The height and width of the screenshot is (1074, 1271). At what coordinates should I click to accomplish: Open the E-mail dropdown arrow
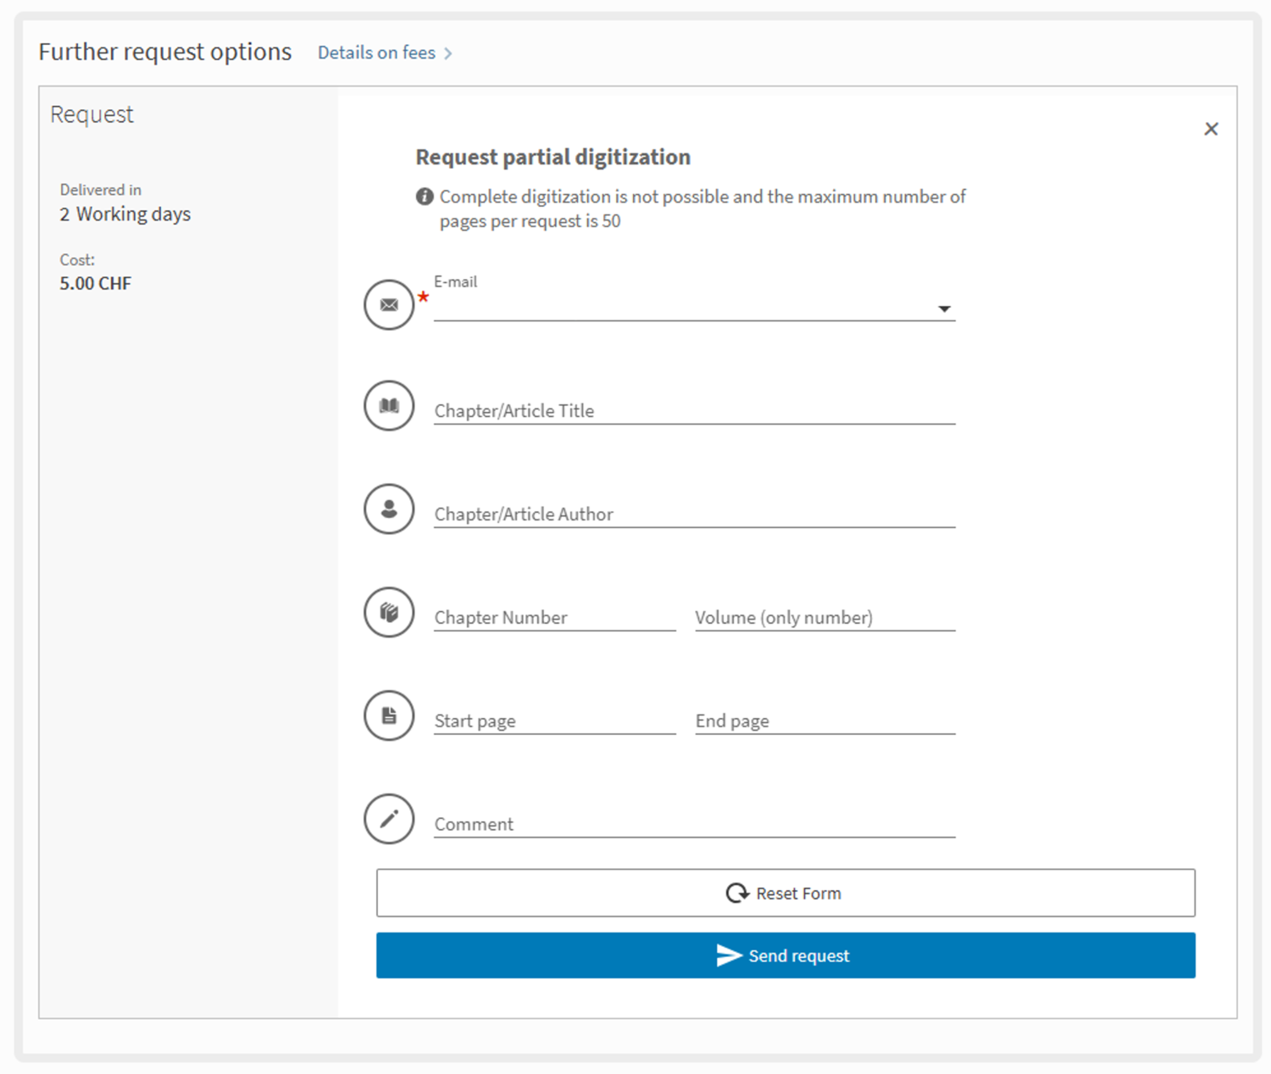pos(944,309)
